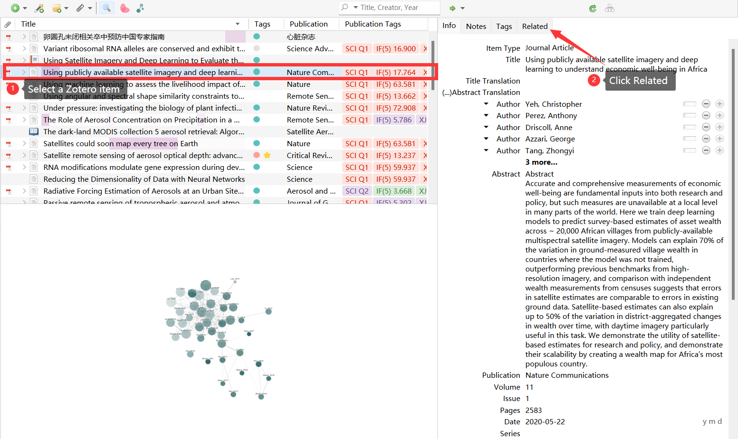Expand the Role of Aerosol Concentration row
This screenshot has height=439, width=738.
[24, 120]
